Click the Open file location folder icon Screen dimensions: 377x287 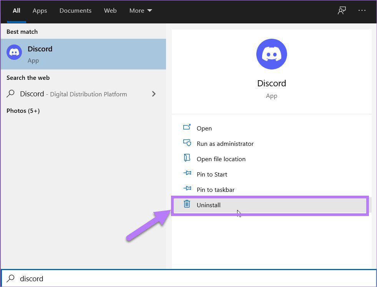click(187, 158)
